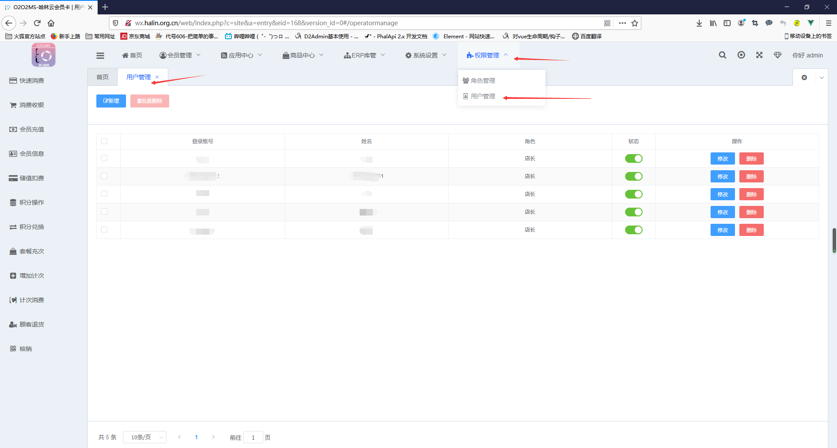The image size is (837, 448).
Task: Open the 京东商城 bookmark
Action: [x=135, y=36]
